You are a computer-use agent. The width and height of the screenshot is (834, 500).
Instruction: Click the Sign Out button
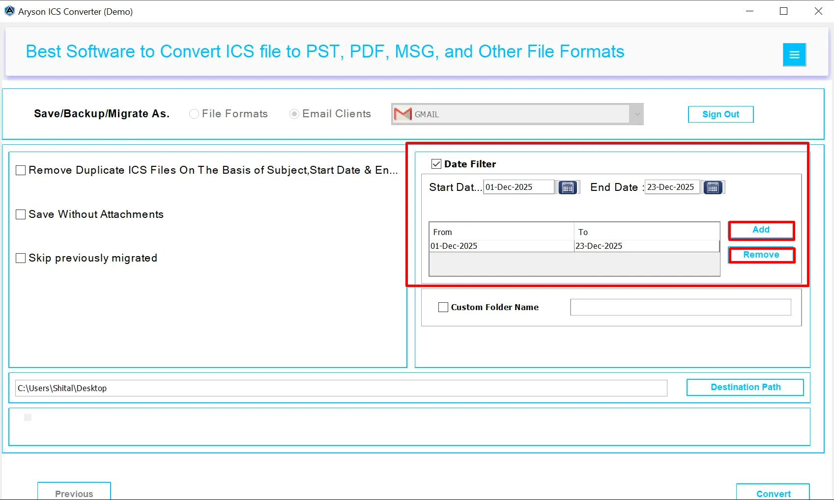720,114
